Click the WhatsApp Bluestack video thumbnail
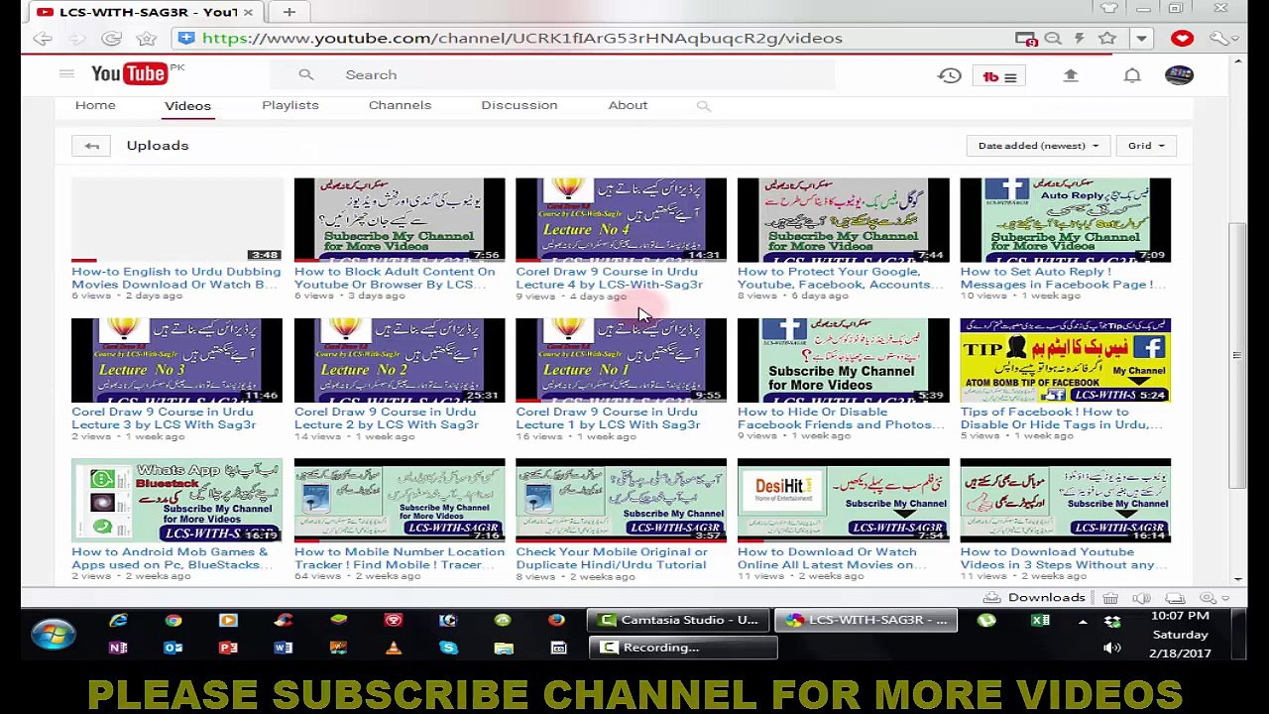The image size is (1269, 714). (x=176, y=500)
